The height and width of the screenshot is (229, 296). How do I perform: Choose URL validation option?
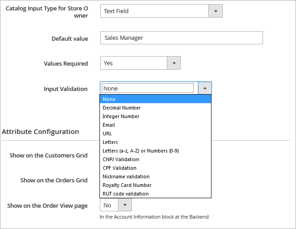(107, 134)
